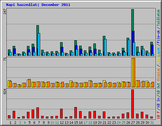Viewport: 162px width, 126px height.
Task: Click the y-axis value 247
Action: pos(5,12)
